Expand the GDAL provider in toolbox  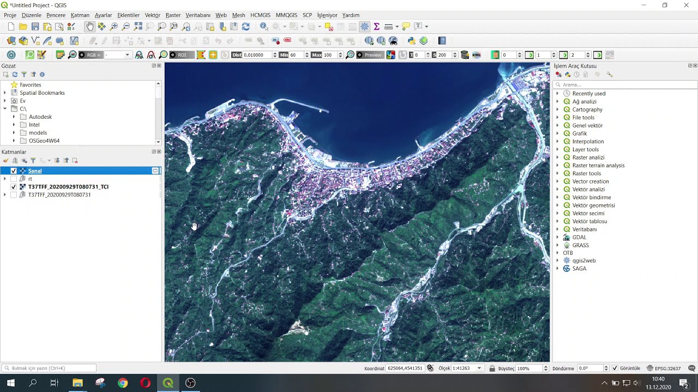557,237
